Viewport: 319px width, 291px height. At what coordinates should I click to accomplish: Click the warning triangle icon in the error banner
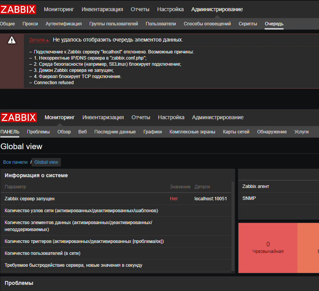(x=12, y=40)
